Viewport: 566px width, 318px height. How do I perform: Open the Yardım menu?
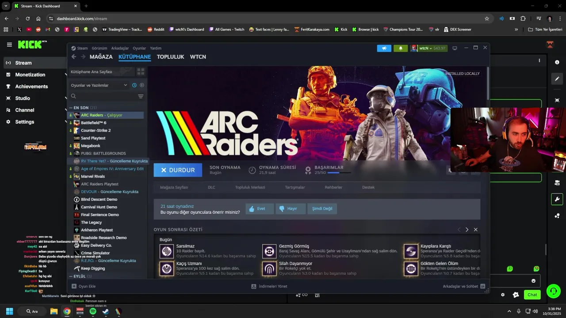[x=156, y=48]
